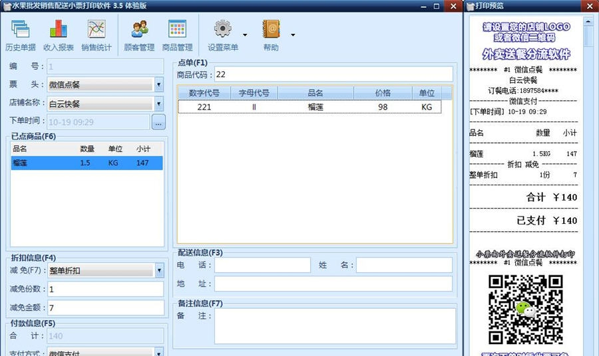The image size is (599, 356).
Task: Click the 小计 header in 已点商品 list
Action: (143, 149)
